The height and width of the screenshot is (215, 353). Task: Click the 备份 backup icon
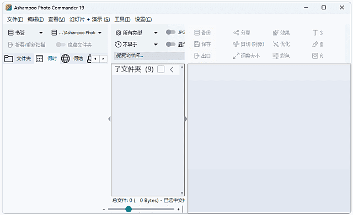coord(197,33)
